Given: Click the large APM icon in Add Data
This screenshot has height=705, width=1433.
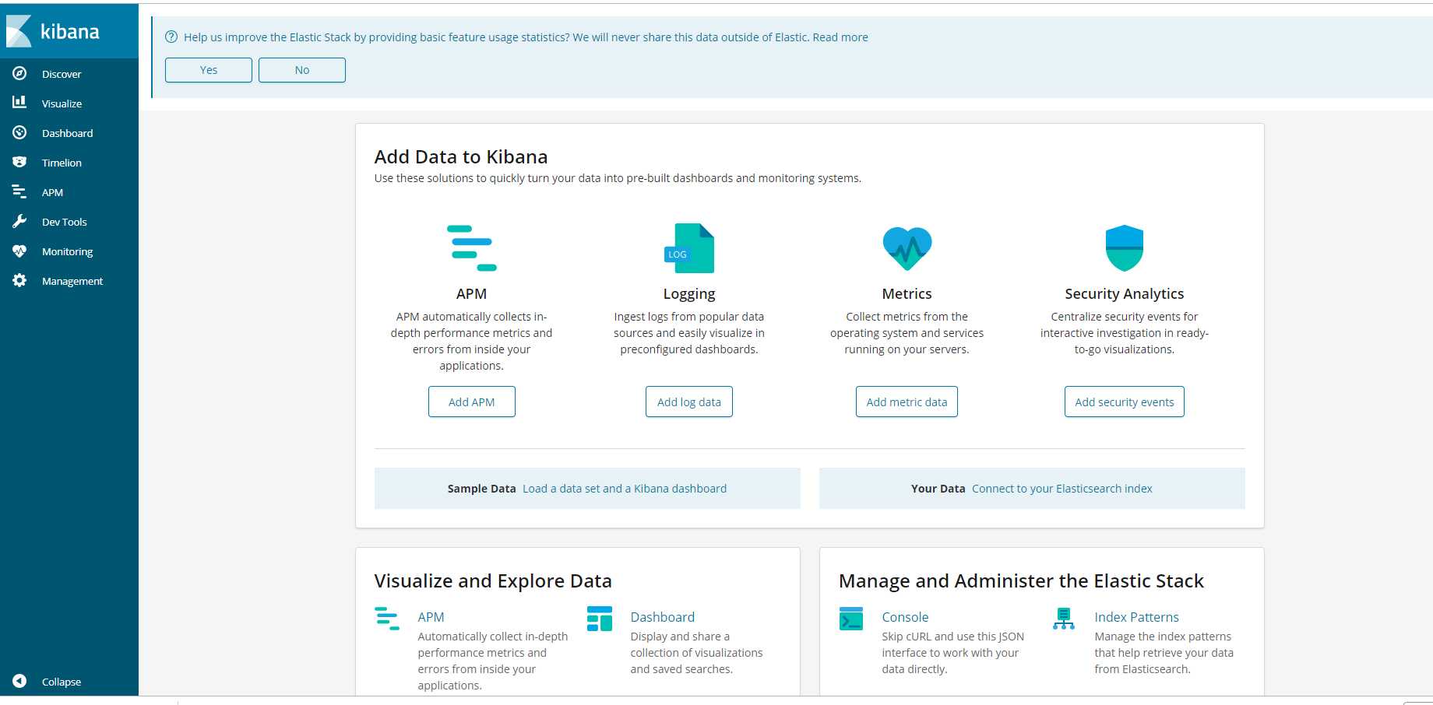Looking at the screenshot, I should [471, 248].
